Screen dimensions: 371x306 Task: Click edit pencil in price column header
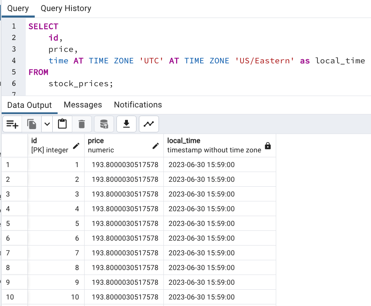[155, 146]
